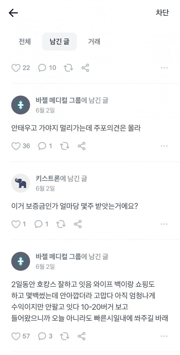Screen dimensions: 180x355
Task: Tap the back arrow icon
Action: (13, 13)
